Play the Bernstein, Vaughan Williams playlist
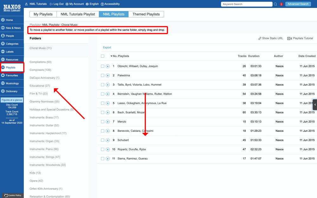317x198 pixels. pyautogui.click(x=108, y=94)
